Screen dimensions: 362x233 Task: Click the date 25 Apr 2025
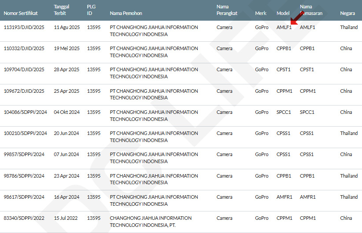pos(66,91)
